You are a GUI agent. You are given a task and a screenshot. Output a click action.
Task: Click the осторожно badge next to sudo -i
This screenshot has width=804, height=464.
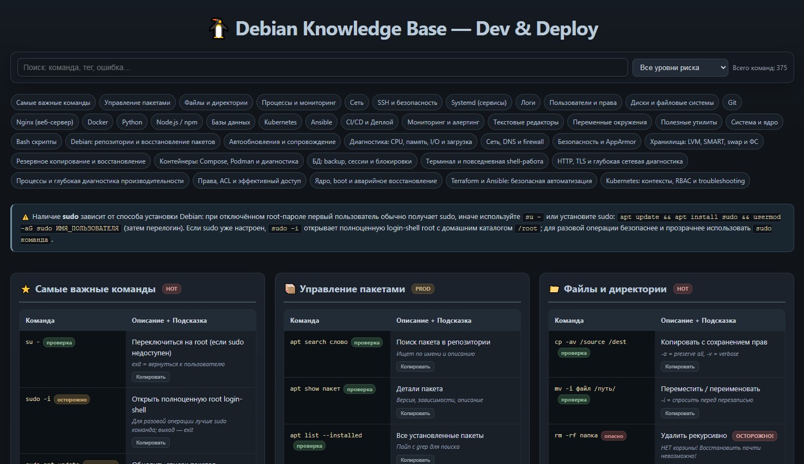coord(72,399)
